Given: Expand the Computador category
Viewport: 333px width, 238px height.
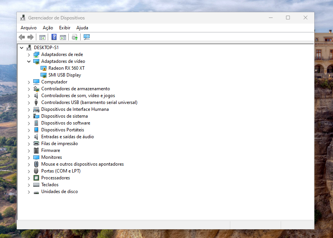Looking at the screenshot, I should (x=29, y=82).
